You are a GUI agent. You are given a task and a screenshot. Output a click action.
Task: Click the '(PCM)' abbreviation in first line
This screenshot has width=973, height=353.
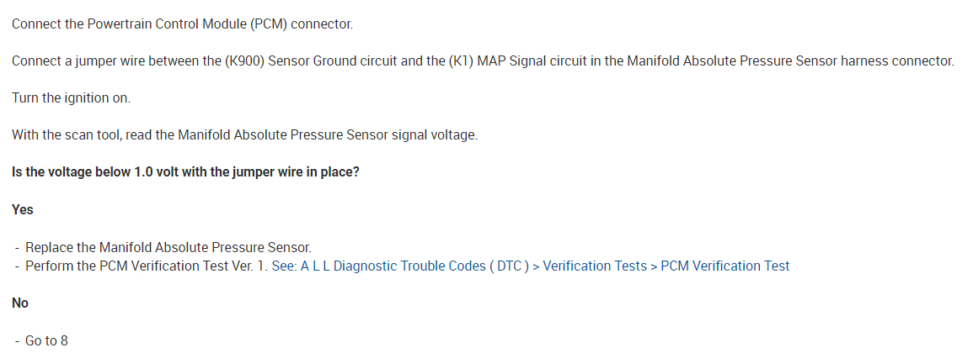point(268,24)
